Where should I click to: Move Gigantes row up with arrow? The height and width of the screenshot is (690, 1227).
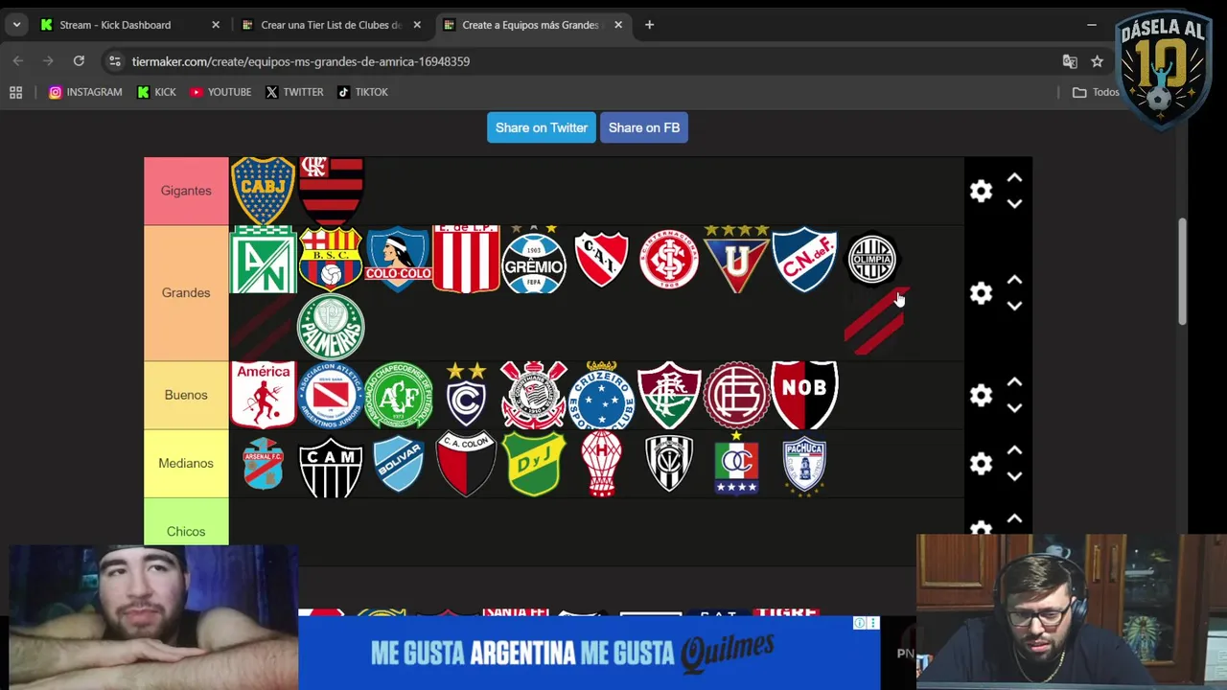1014,178
